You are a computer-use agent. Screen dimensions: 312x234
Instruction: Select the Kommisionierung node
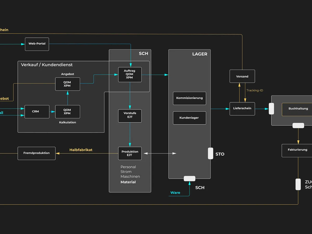[190, 98]
